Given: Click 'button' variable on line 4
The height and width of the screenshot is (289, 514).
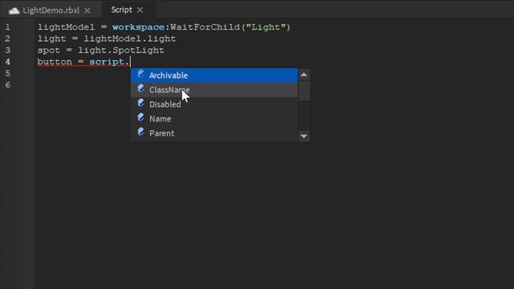Looking at the screenshot, I should 55,62.
